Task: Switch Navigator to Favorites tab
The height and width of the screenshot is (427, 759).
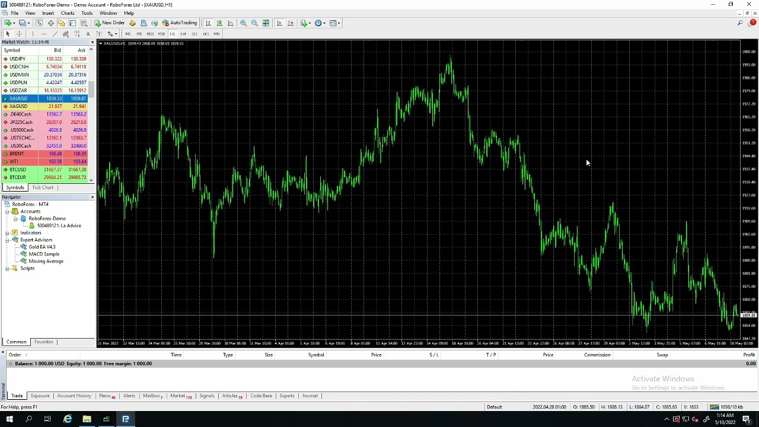Action: (x=44, y=342)
